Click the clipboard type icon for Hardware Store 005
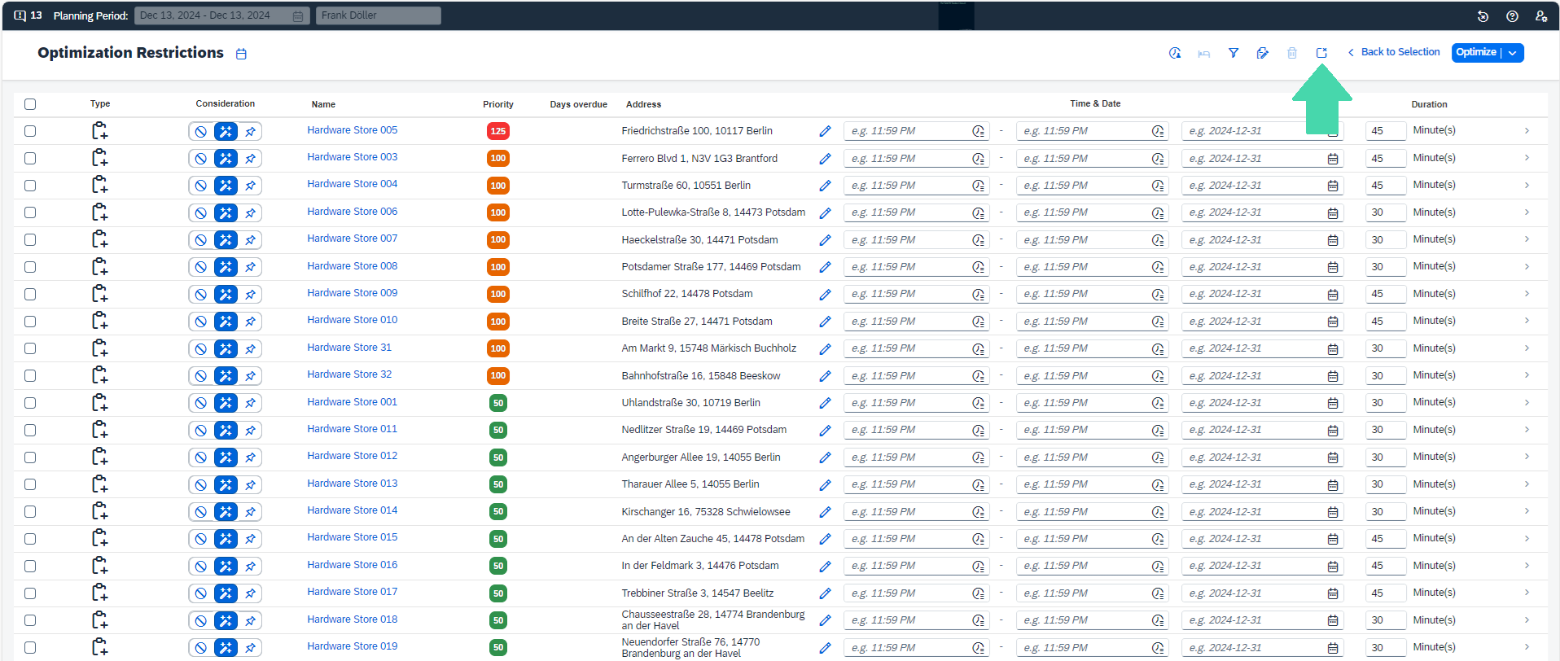 pos(99,131)
